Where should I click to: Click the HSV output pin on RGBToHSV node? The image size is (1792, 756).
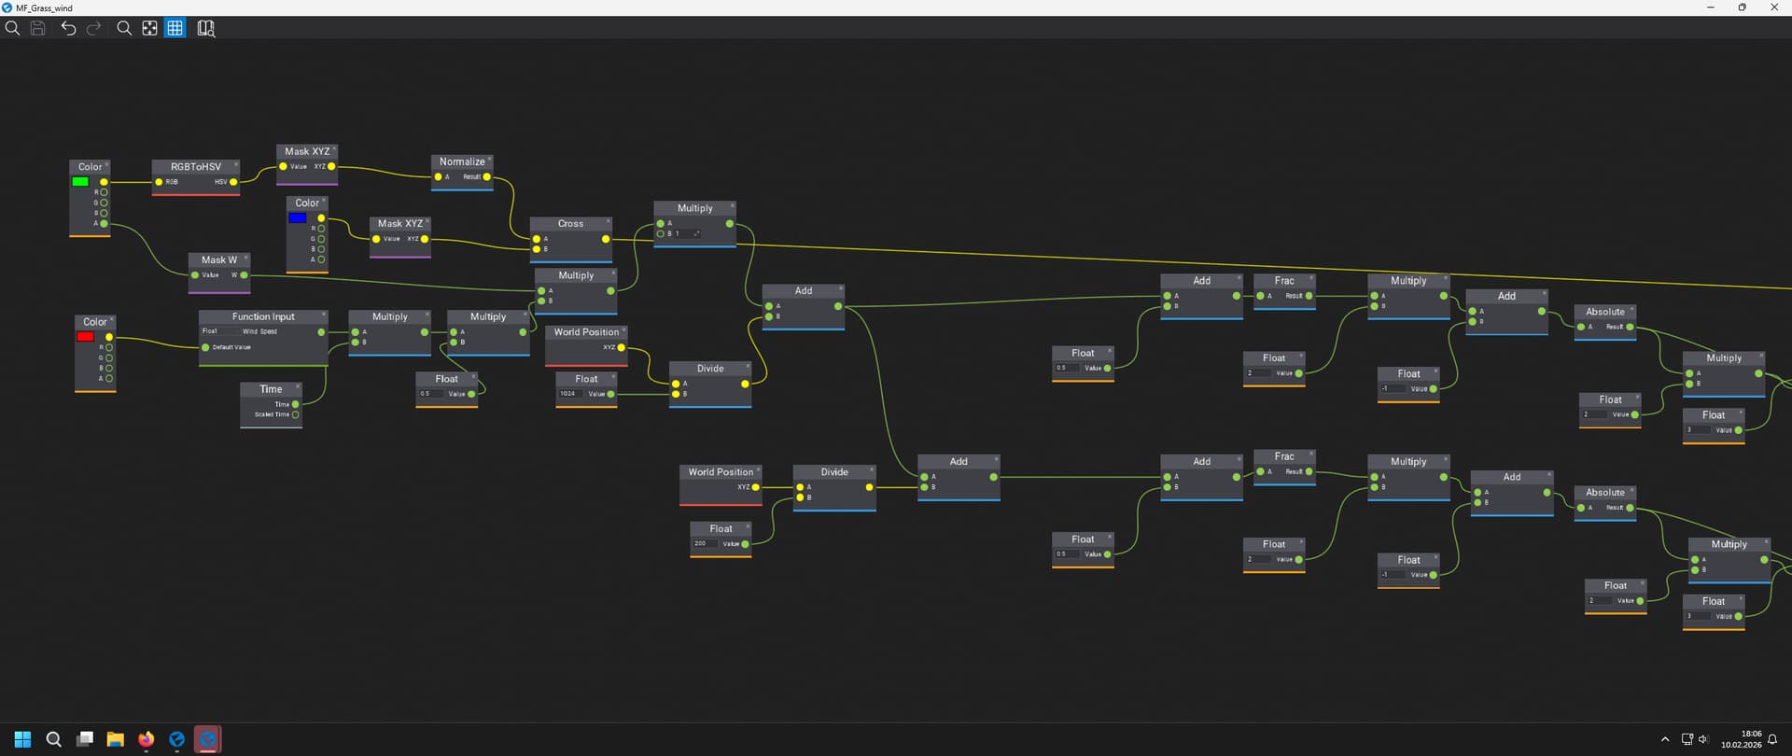tap(233, 182)
